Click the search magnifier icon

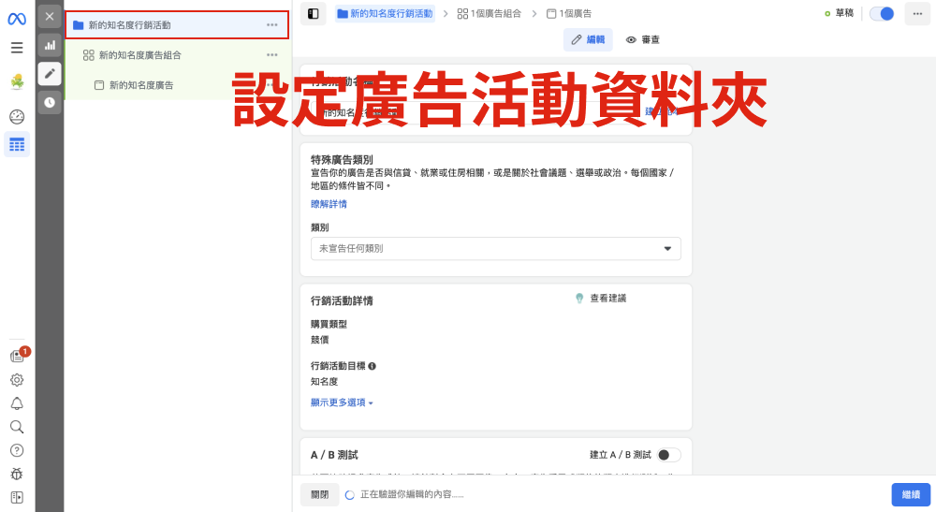(x=16, y=427)
